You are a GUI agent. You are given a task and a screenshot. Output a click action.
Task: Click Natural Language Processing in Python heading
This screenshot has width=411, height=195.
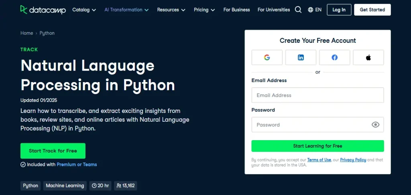[98, 76]
